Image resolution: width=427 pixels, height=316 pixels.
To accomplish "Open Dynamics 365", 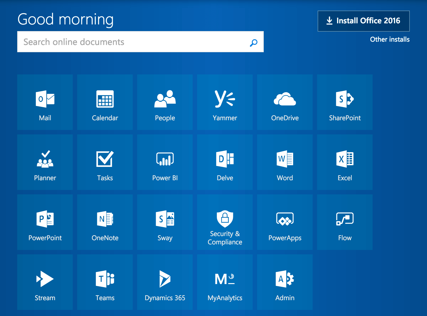I will click(x=165, y=282).
